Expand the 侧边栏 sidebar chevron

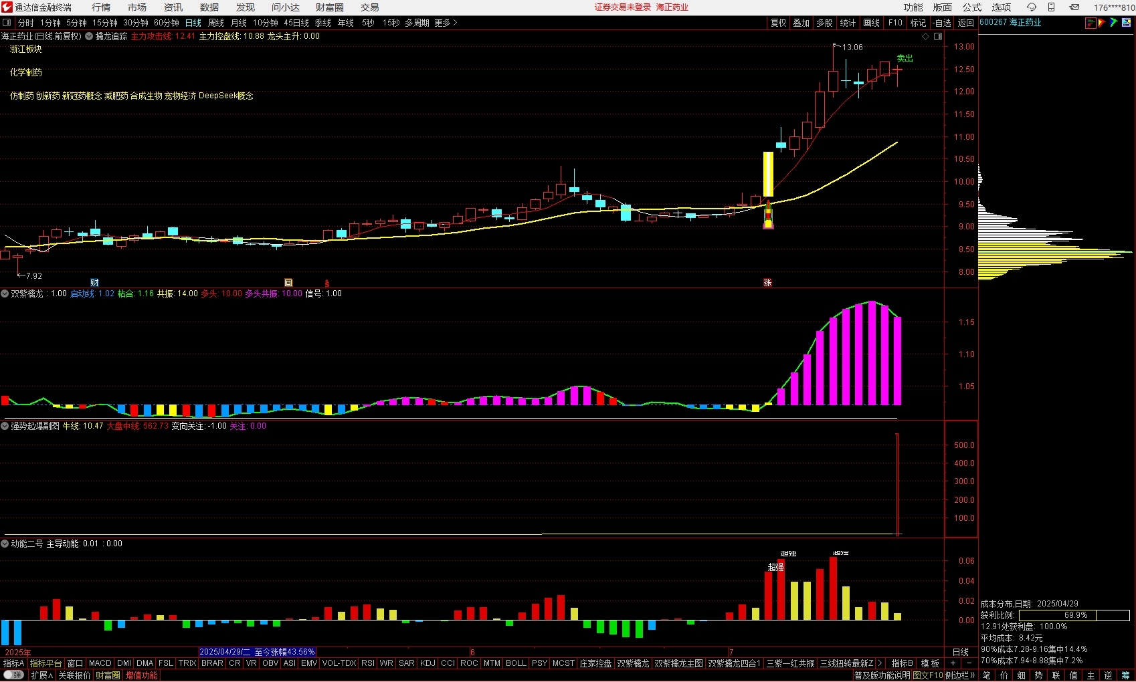tap(960, 675)
